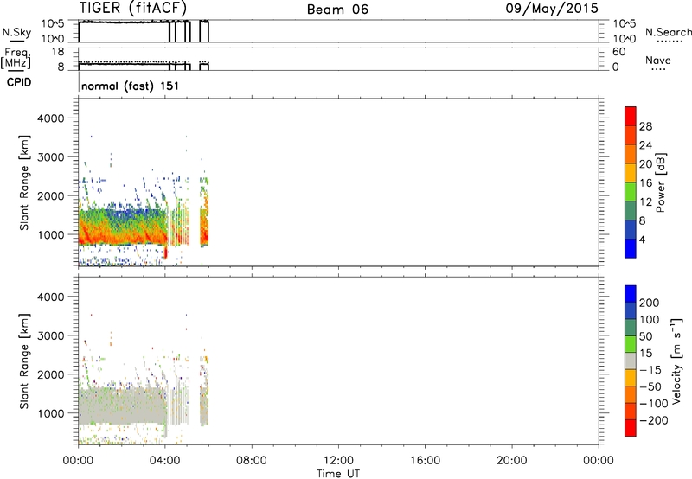This screenshot has width=692, height=479.
Task: Select the text normal (fast) 151
Action: pos(131,86)
